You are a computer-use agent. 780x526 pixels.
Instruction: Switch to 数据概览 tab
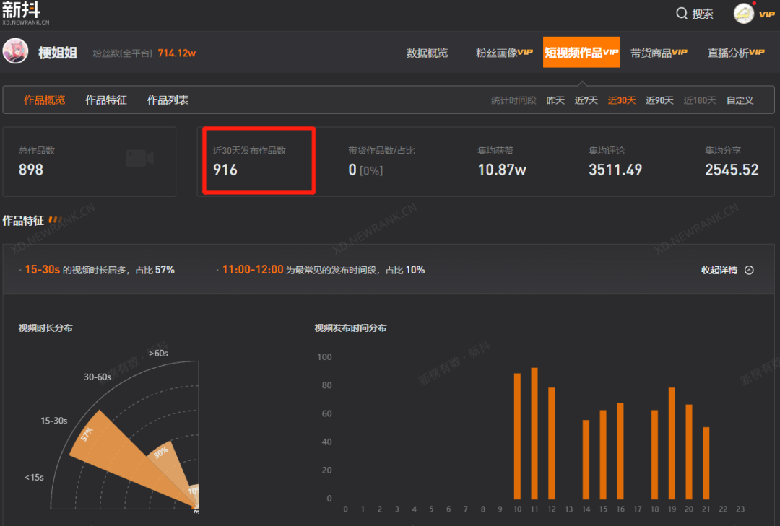[x=427, y=53]
